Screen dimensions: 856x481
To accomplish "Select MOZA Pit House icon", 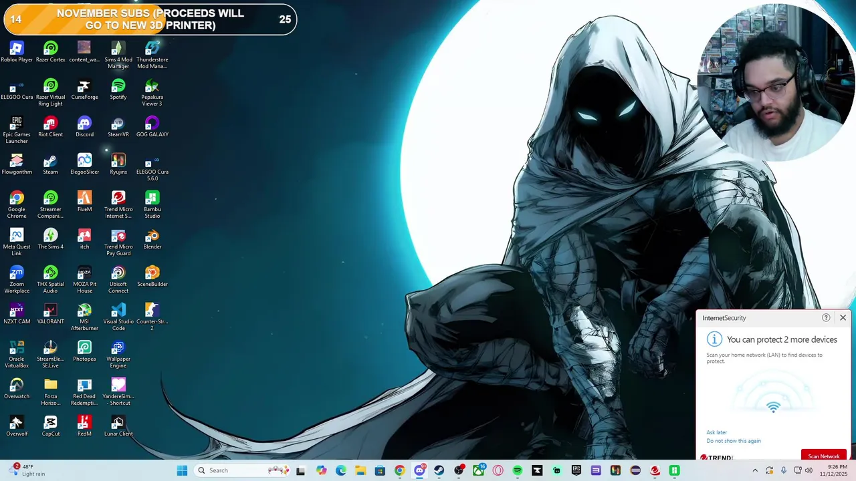I will click(84, 279).
